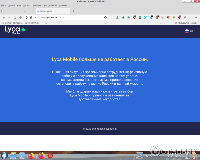
Task: Click the cyan cross-shaped extension icon
Action: point(146,18)
